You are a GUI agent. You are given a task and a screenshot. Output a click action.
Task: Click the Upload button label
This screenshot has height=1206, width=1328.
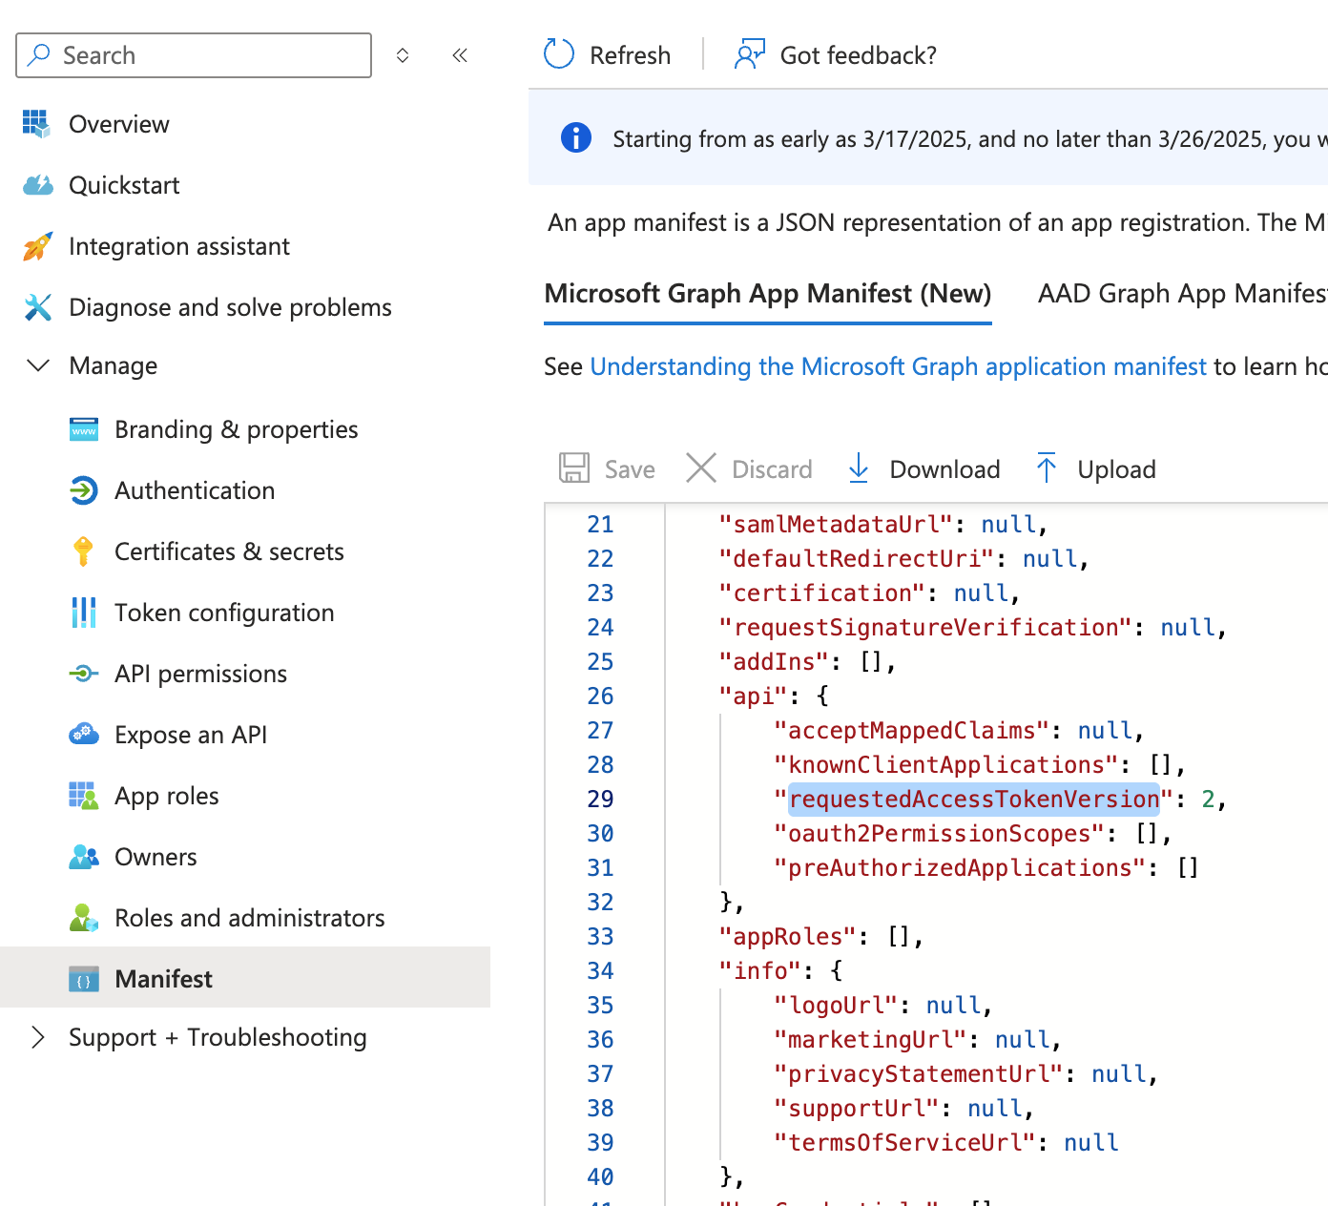point(1116,469)
